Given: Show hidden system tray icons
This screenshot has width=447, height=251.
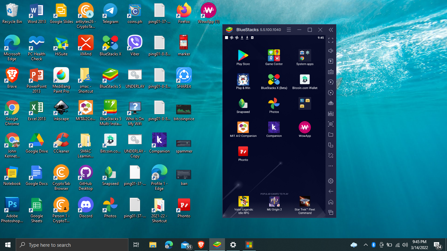Looking at the screenshot, I should pyautogui.click(x=365, y=245).
